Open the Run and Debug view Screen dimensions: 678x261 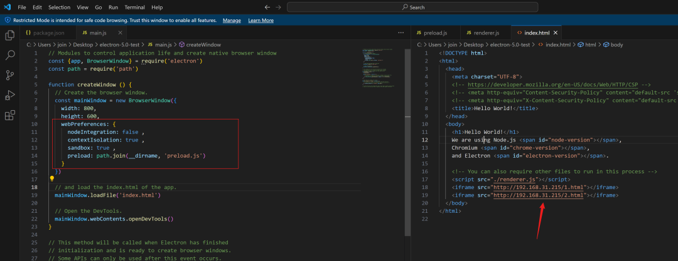[9, 95]
